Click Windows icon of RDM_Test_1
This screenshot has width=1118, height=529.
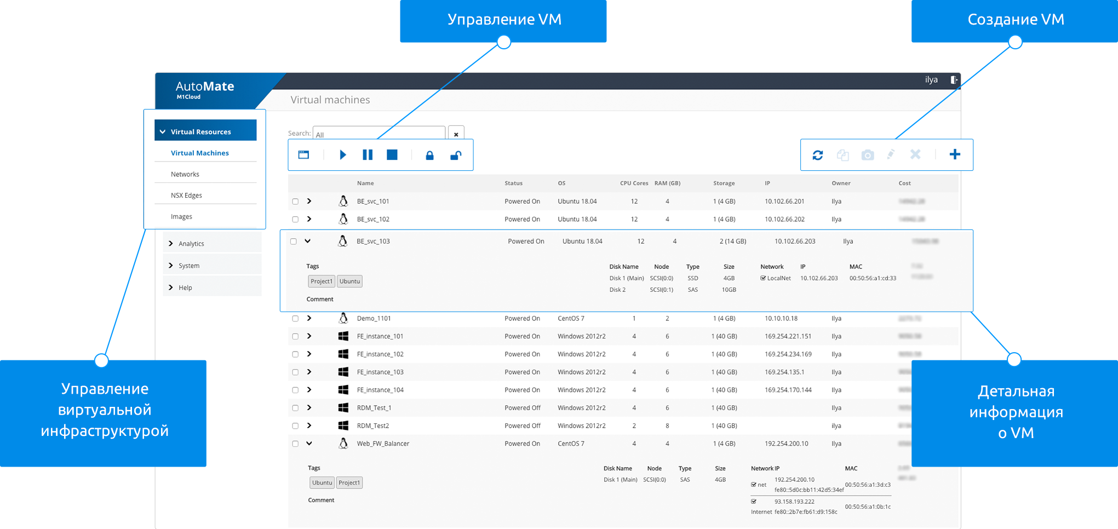pos(343,407)
